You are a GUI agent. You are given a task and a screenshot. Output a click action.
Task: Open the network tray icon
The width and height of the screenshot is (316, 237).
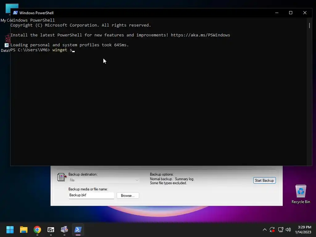pos(281,230)
